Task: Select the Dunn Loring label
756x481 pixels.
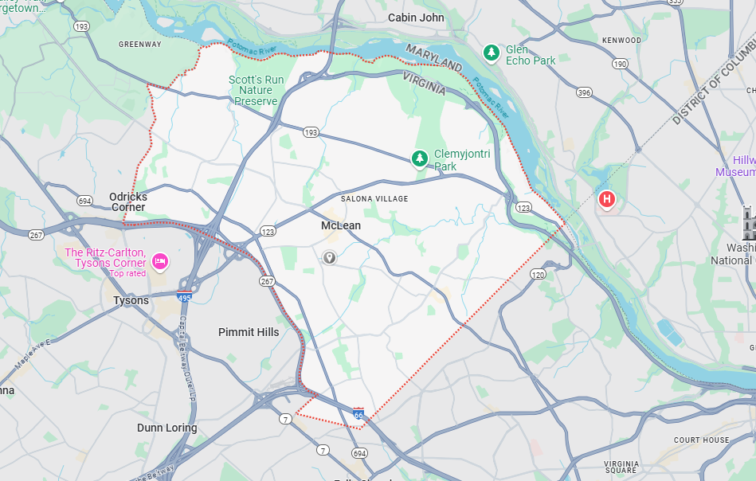Action: pos(166,428)
